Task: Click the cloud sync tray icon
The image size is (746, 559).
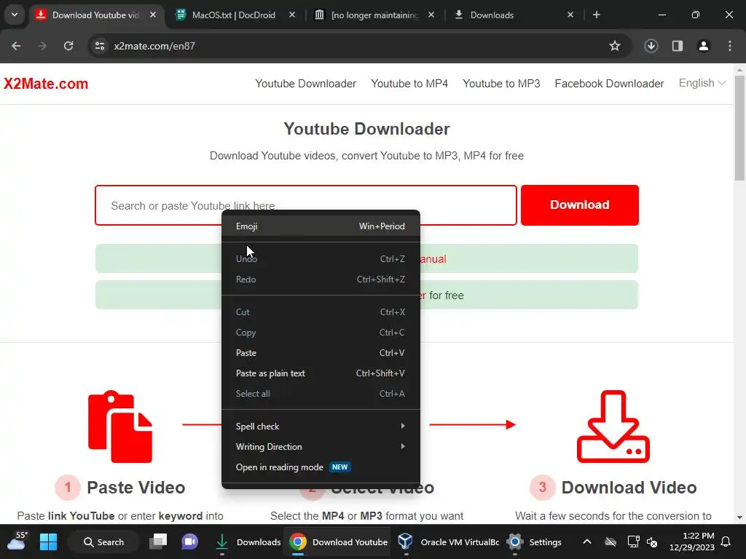Action: pos(610,542)
